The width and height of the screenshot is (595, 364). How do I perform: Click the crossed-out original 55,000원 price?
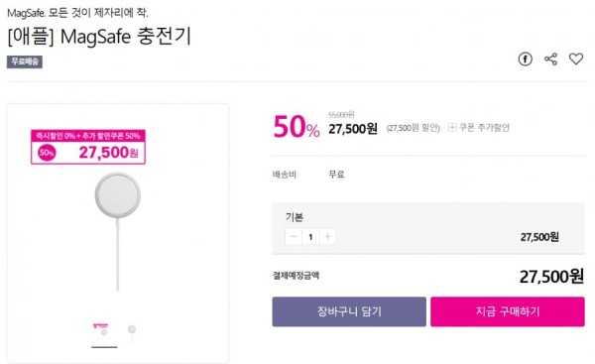[341, 115]
